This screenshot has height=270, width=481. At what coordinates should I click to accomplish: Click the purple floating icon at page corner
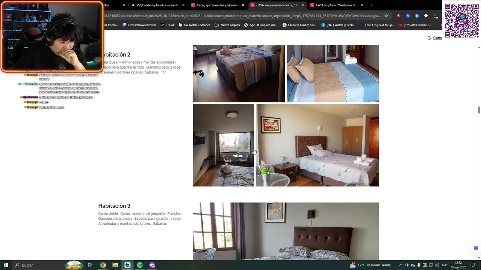476,248
